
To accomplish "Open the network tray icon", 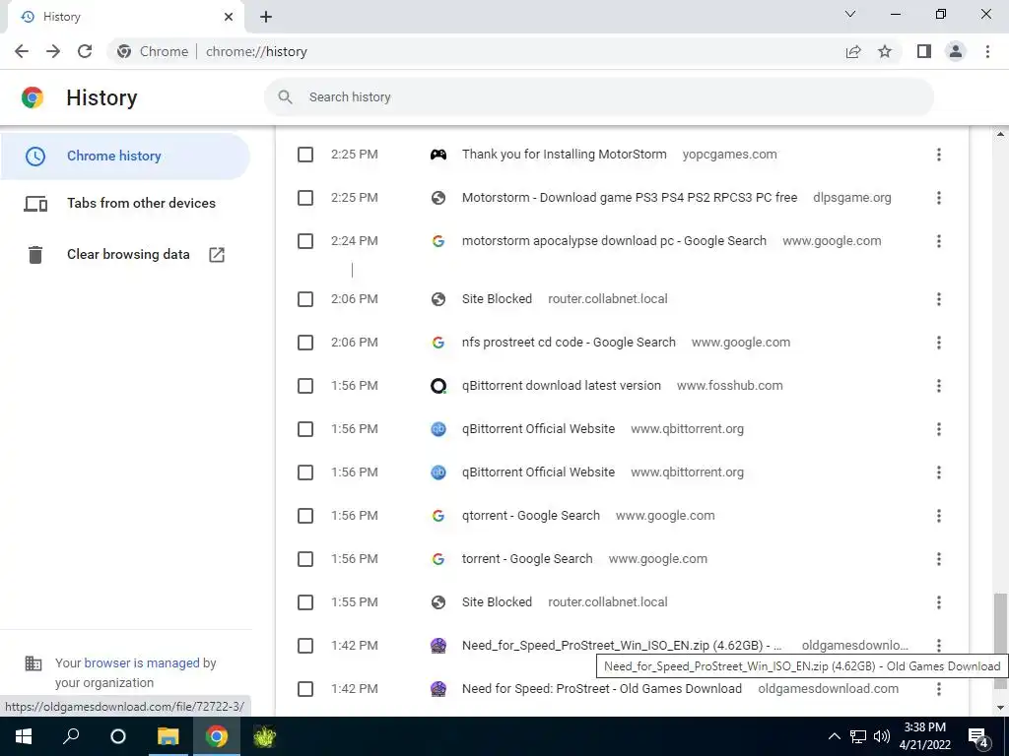I will coord(858,736).
